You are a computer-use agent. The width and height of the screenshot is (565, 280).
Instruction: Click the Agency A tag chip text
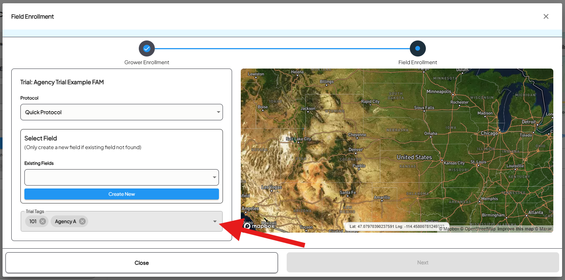tap(66, 221)
